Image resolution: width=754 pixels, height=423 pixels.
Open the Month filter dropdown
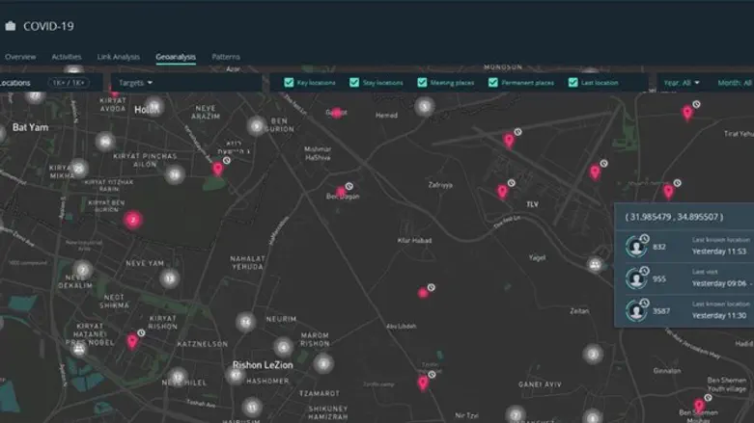coord(734,83)
